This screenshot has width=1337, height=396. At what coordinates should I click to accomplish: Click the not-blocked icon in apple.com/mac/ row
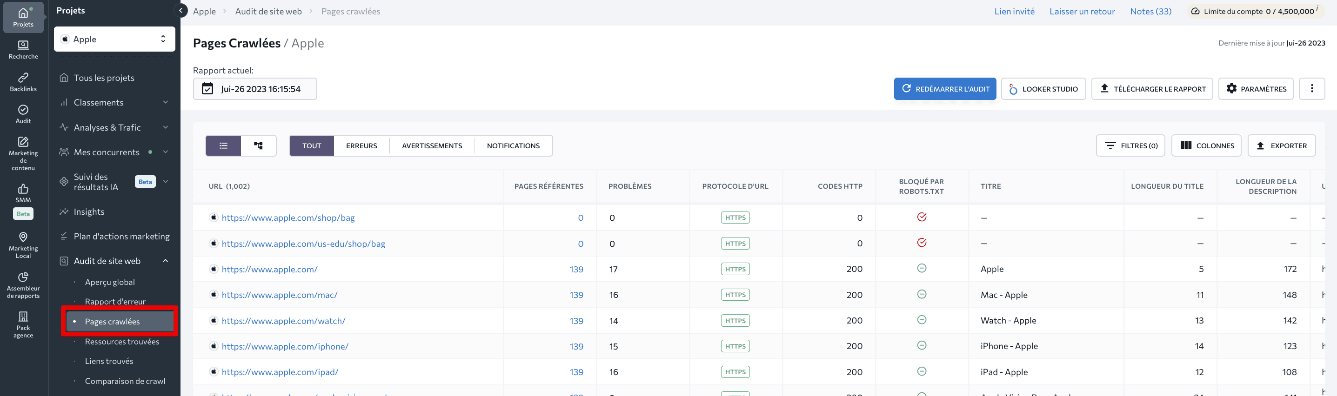coord(922,294)
